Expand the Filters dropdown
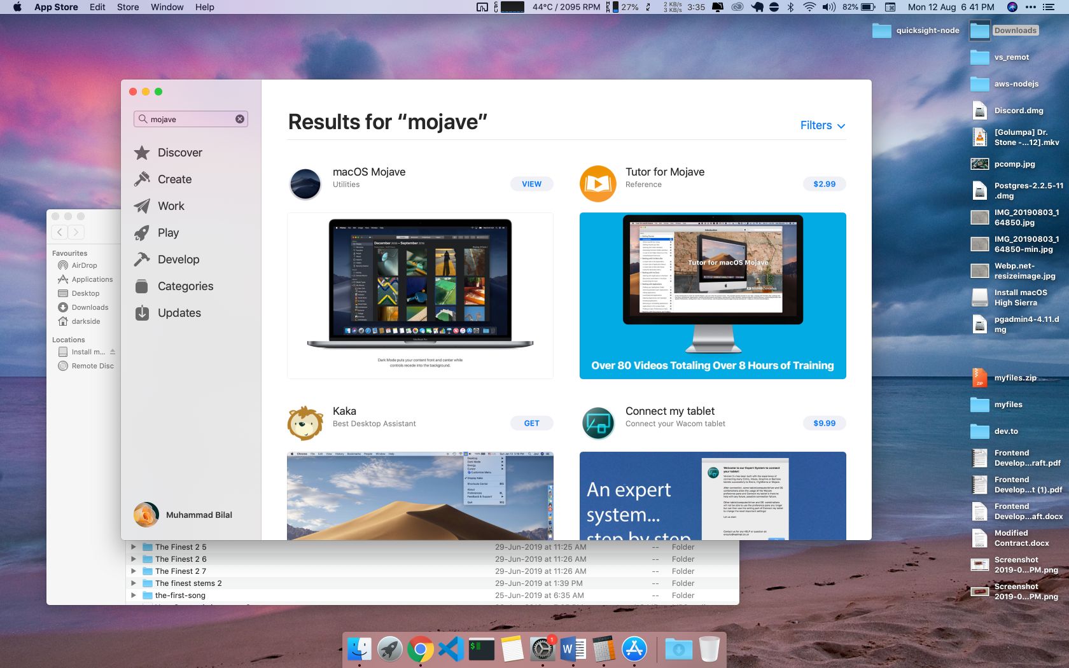Image resolution: width=1069 pixels, height=668 pixels. [822, 125]
